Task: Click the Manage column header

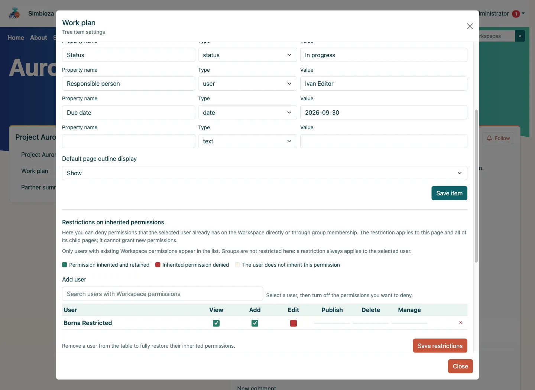Action: click(409, 310)
